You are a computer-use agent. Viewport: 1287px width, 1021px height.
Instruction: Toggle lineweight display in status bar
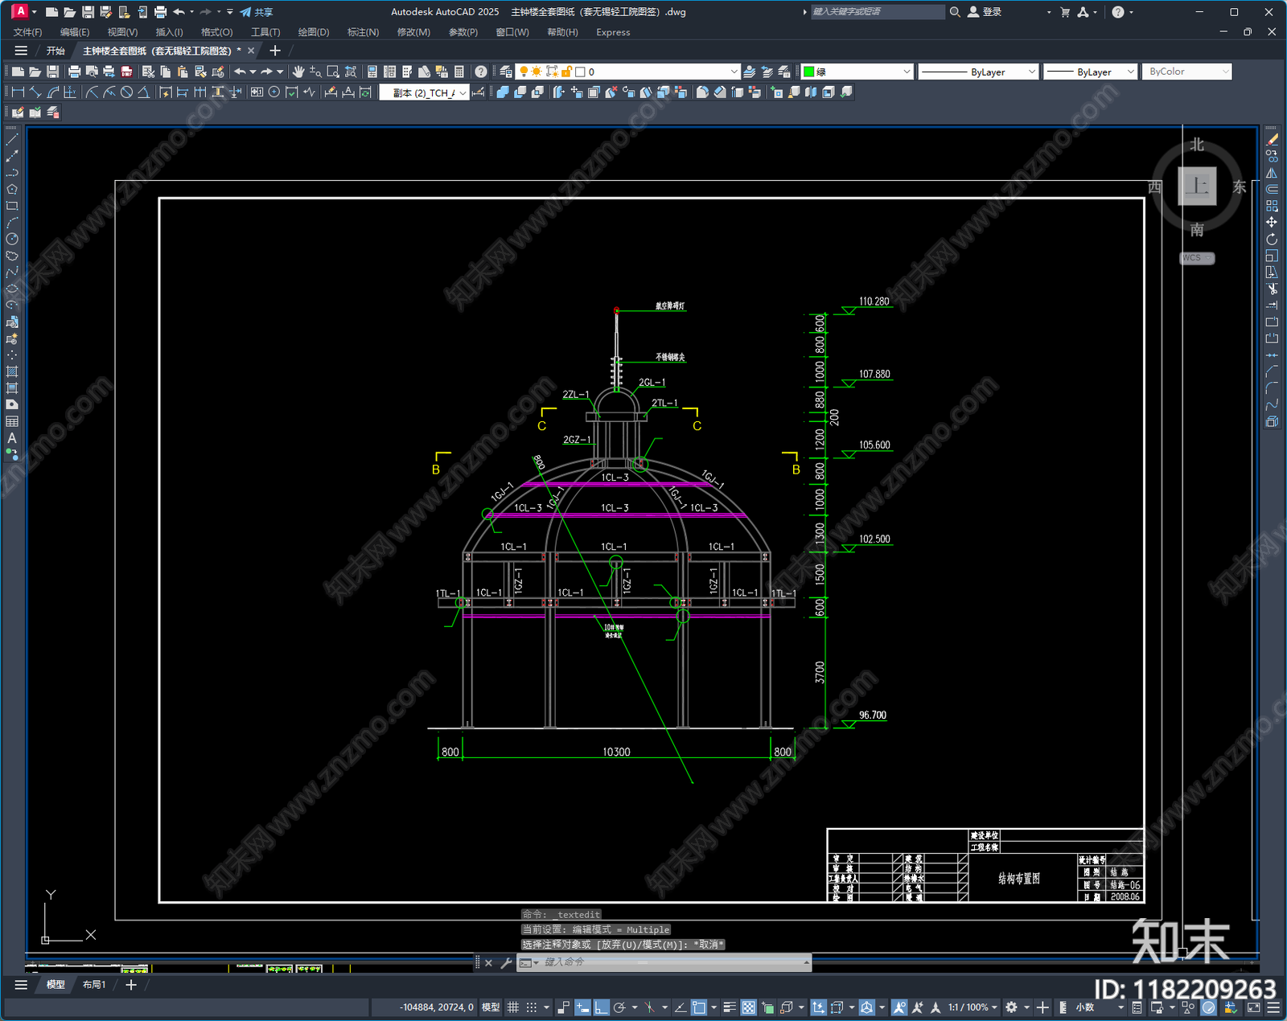click(x=730, y=1007)
